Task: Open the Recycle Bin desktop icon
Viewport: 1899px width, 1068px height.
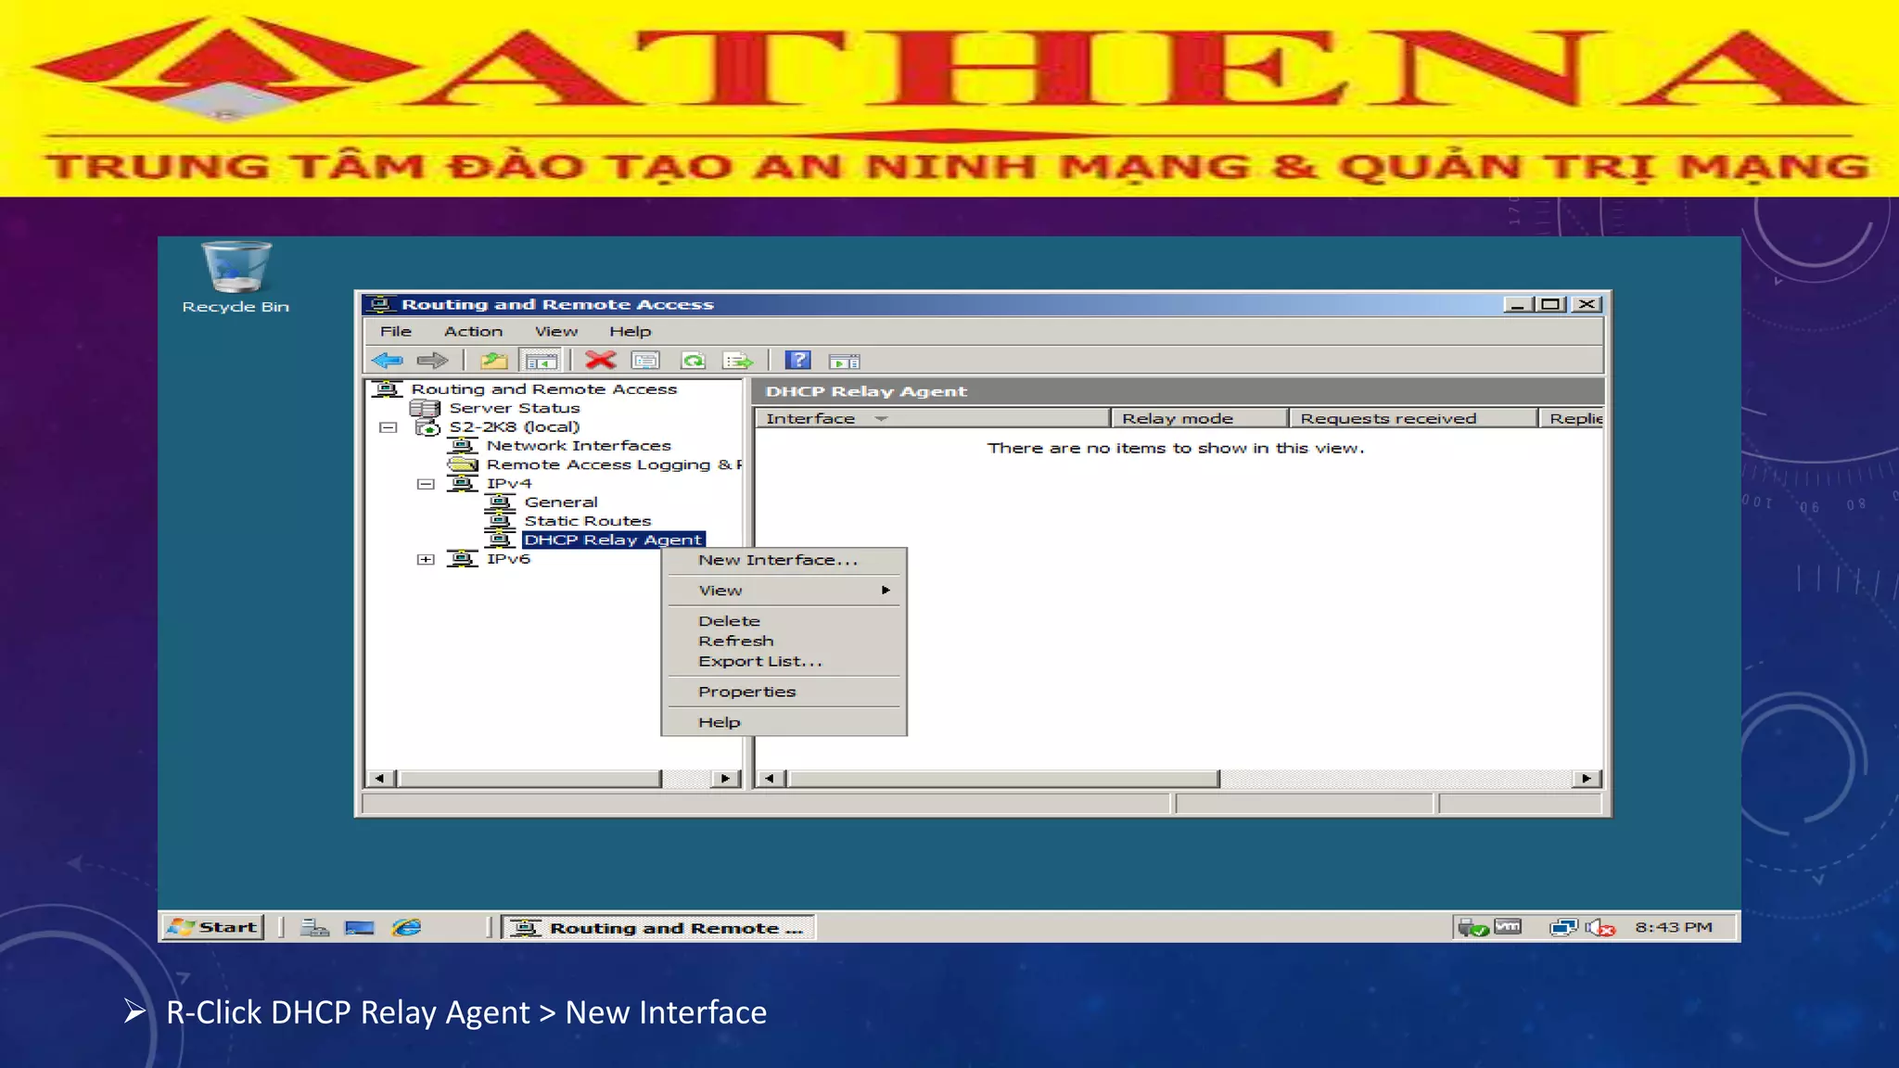Action: [x=236, y=277]
